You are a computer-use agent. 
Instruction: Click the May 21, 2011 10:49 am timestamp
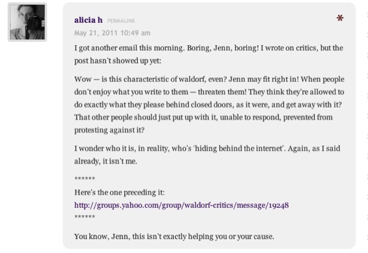[112, 33]
